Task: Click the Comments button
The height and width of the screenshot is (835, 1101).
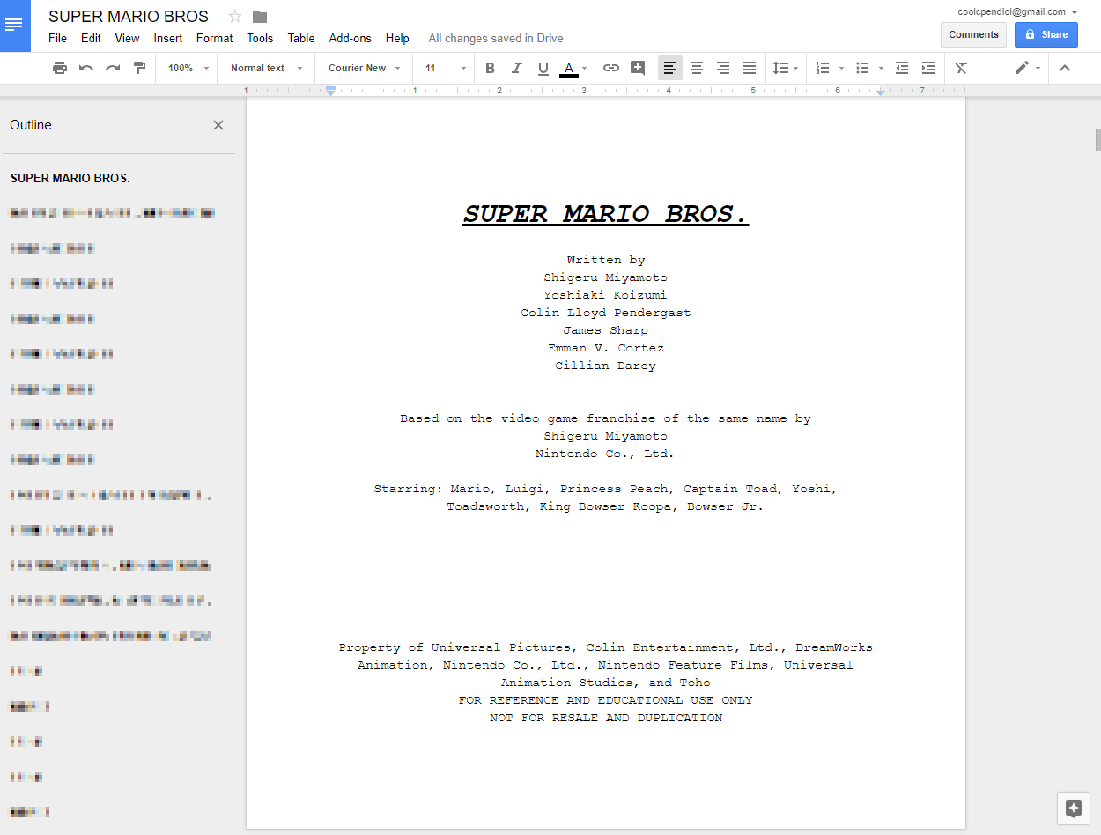Action: [x=973, y=34]
